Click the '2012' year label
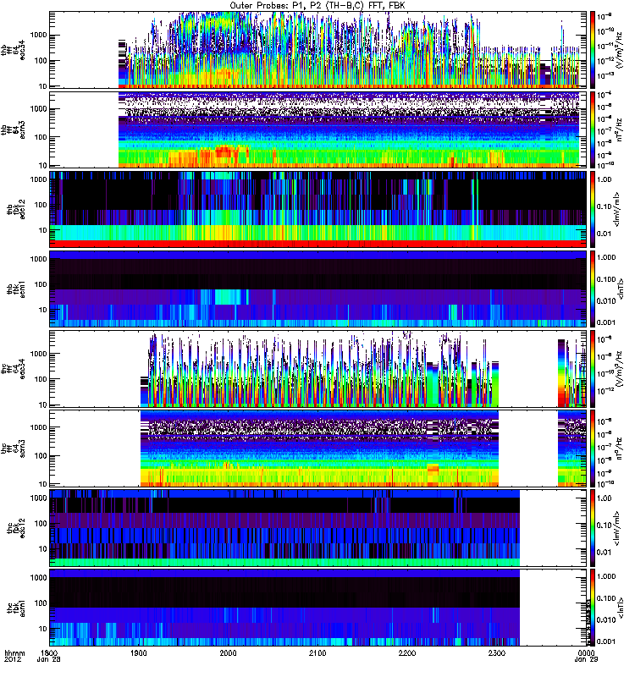The width and height of the screenshot is (635, 677). point(13,660)
